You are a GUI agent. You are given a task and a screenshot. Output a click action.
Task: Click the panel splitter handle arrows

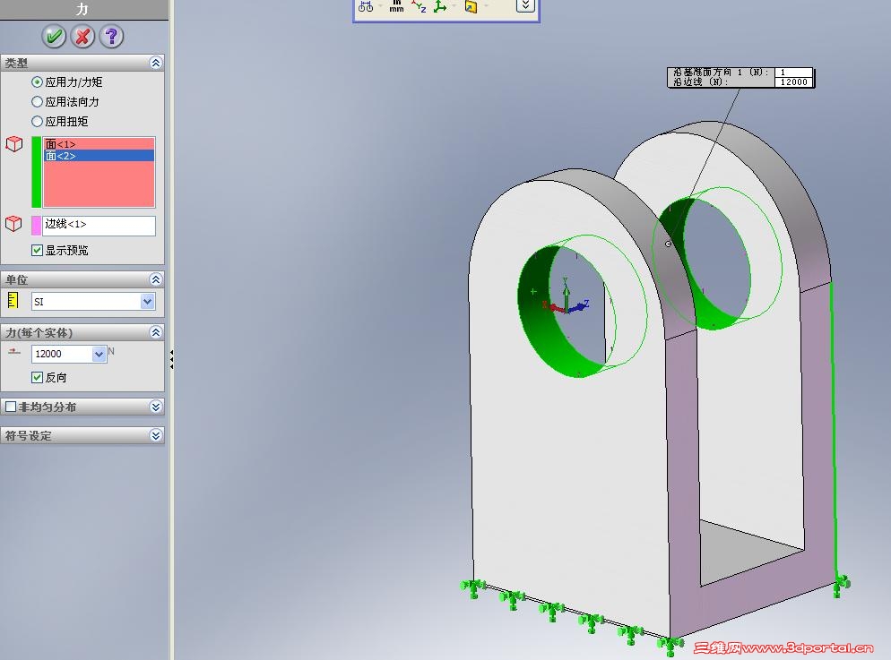pyautogui.click(x=171, y=360)
